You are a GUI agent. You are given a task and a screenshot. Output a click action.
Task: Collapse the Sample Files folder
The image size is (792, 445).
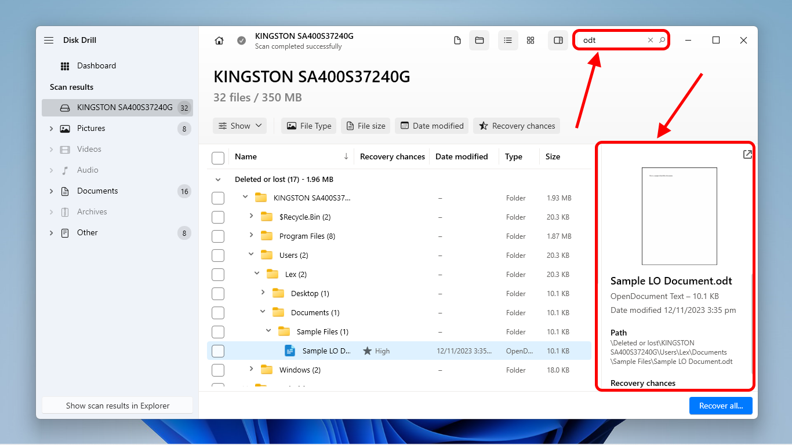point(268,331)
